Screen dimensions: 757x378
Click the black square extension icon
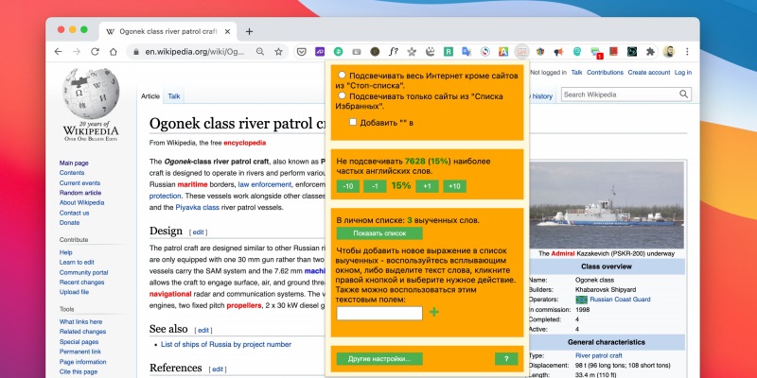coord(632,52)
